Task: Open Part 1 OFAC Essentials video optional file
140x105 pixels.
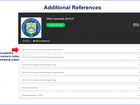Action: coord(80,50)
